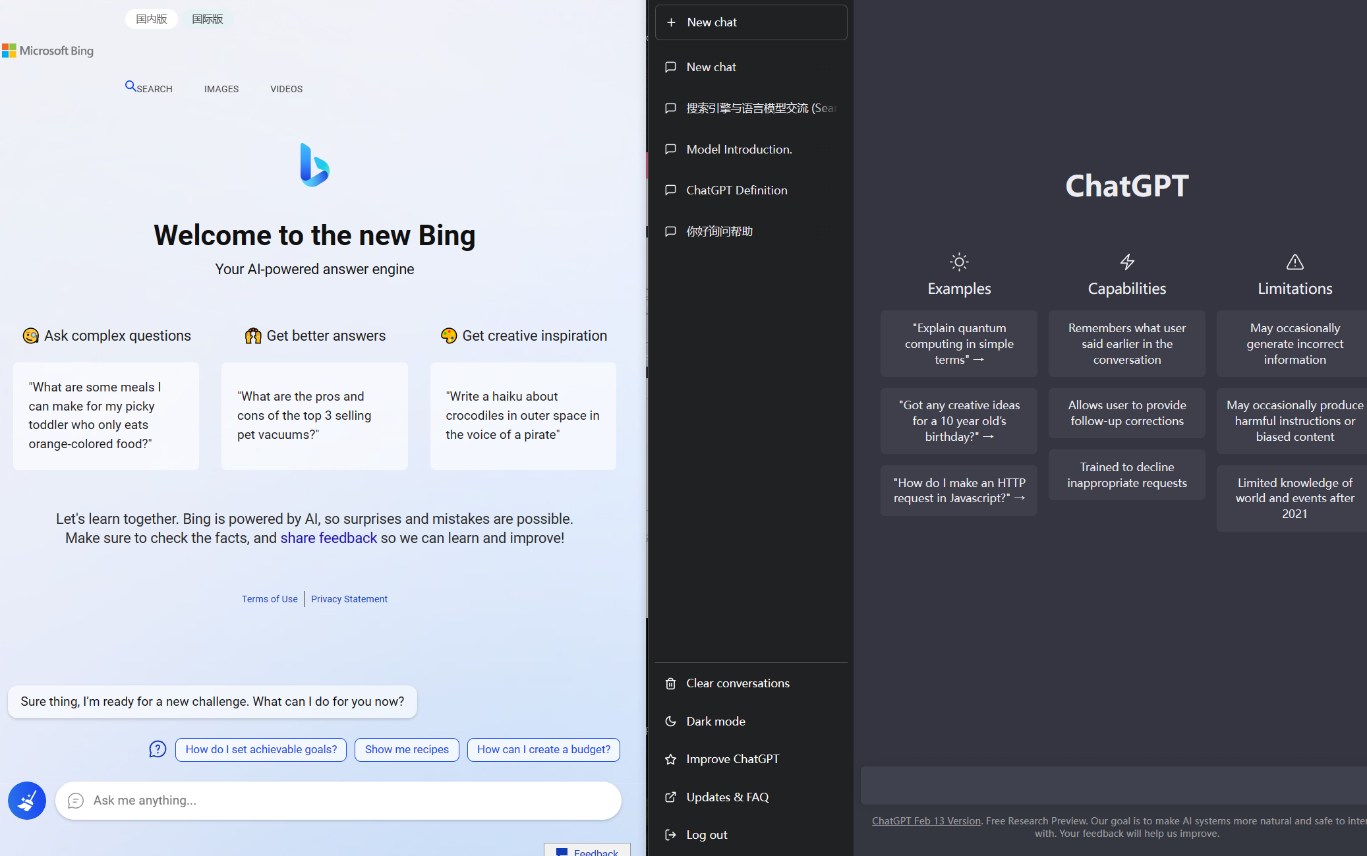Click the new topic broom button

[x=27, y=801]
